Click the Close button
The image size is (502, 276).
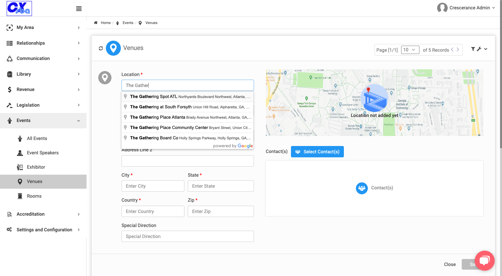[450, 264]
